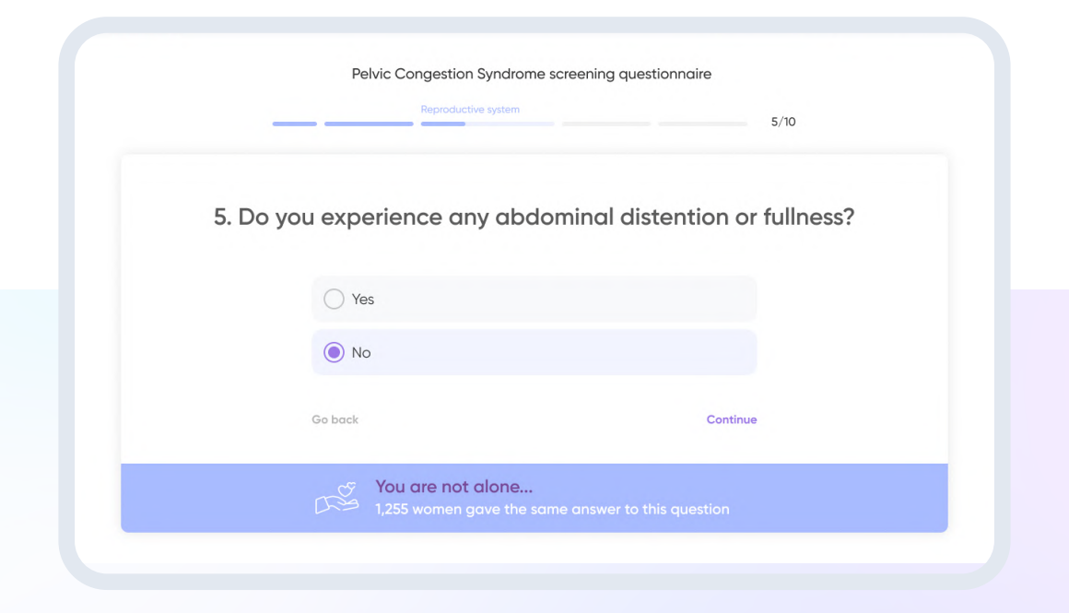The width and height of the screenshot is (1069, 613).
Task: Click the filled part of the third progress segment
Action: pyautogui.click(x=442, y=124)
